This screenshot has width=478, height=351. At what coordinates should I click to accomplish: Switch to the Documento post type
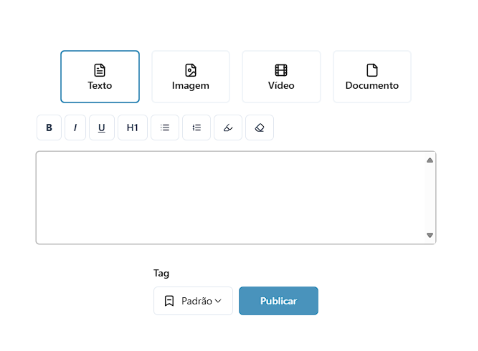[372, 77]
